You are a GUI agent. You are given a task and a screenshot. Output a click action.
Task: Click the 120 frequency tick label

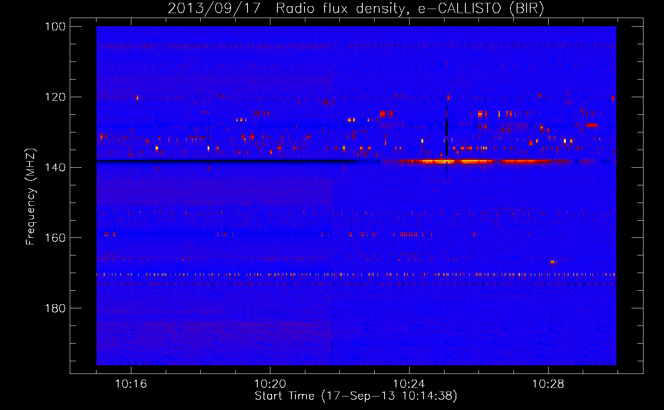pos(55,97)
